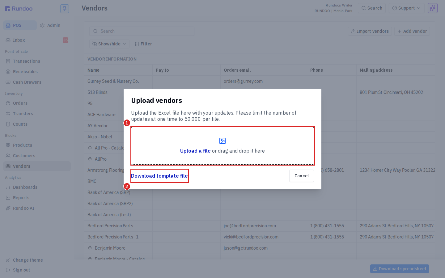The image size is (445, 278).
Task: Switch to the Admin tab
Action: tap(50, 25)
